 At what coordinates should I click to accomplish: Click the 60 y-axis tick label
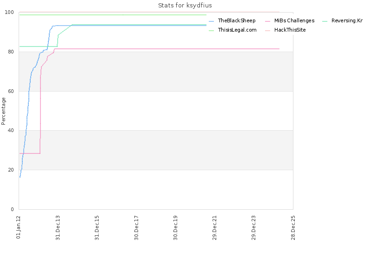[11, 91]
